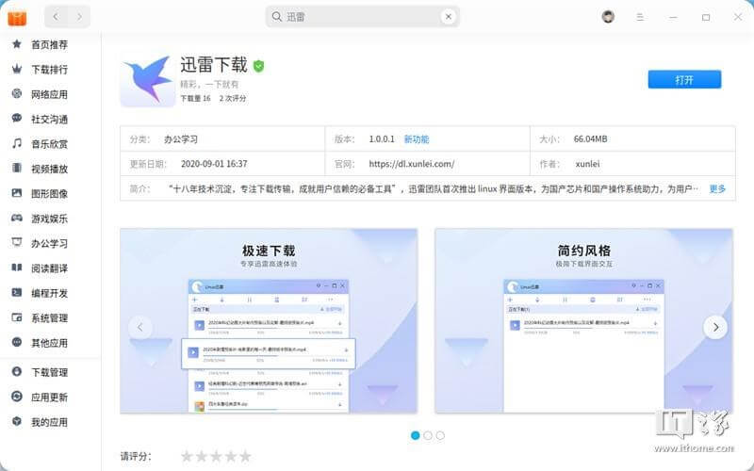754x471 pixels.
Task: Open the 极速下载 screenshot thumbnail
Action: (x=269, y=320)
